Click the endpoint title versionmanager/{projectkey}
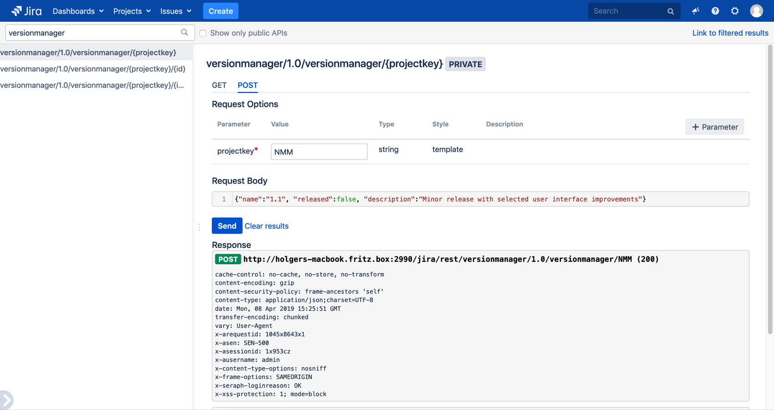Screen dimensions: 774x410 [x=324, y=63]
